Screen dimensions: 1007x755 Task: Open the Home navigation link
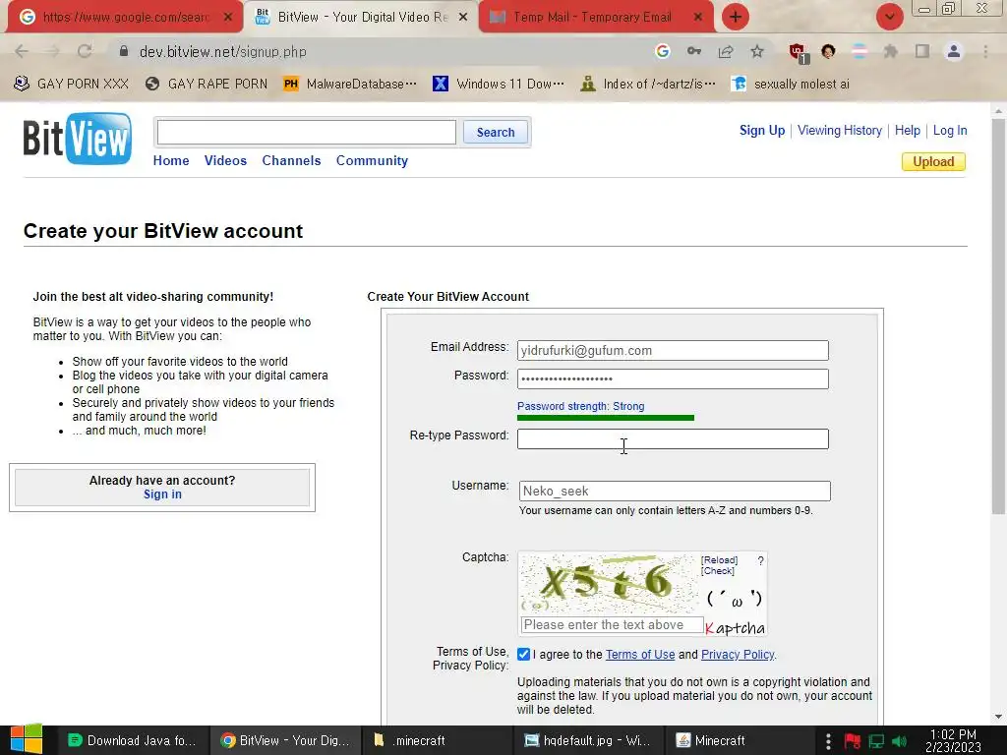tap(171, 160)
